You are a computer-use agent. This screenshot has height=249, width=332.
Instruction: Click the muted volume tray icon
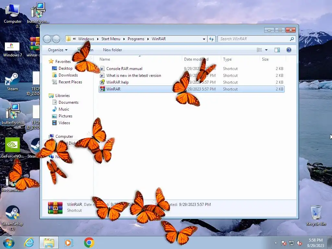(299, 243)
